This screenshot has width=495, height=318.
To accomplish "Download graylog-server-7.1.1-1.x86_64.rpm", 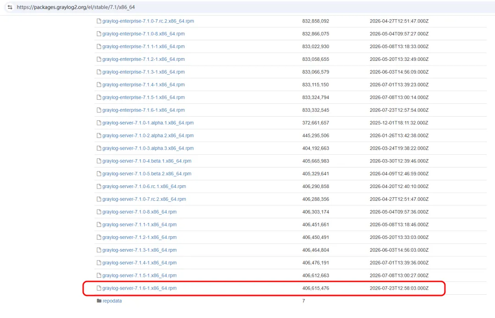I will [139, 224].
